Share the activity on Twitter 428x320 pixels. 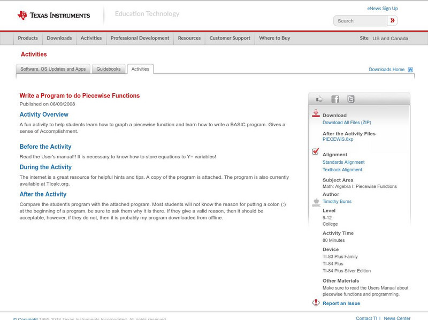(350, 99)
